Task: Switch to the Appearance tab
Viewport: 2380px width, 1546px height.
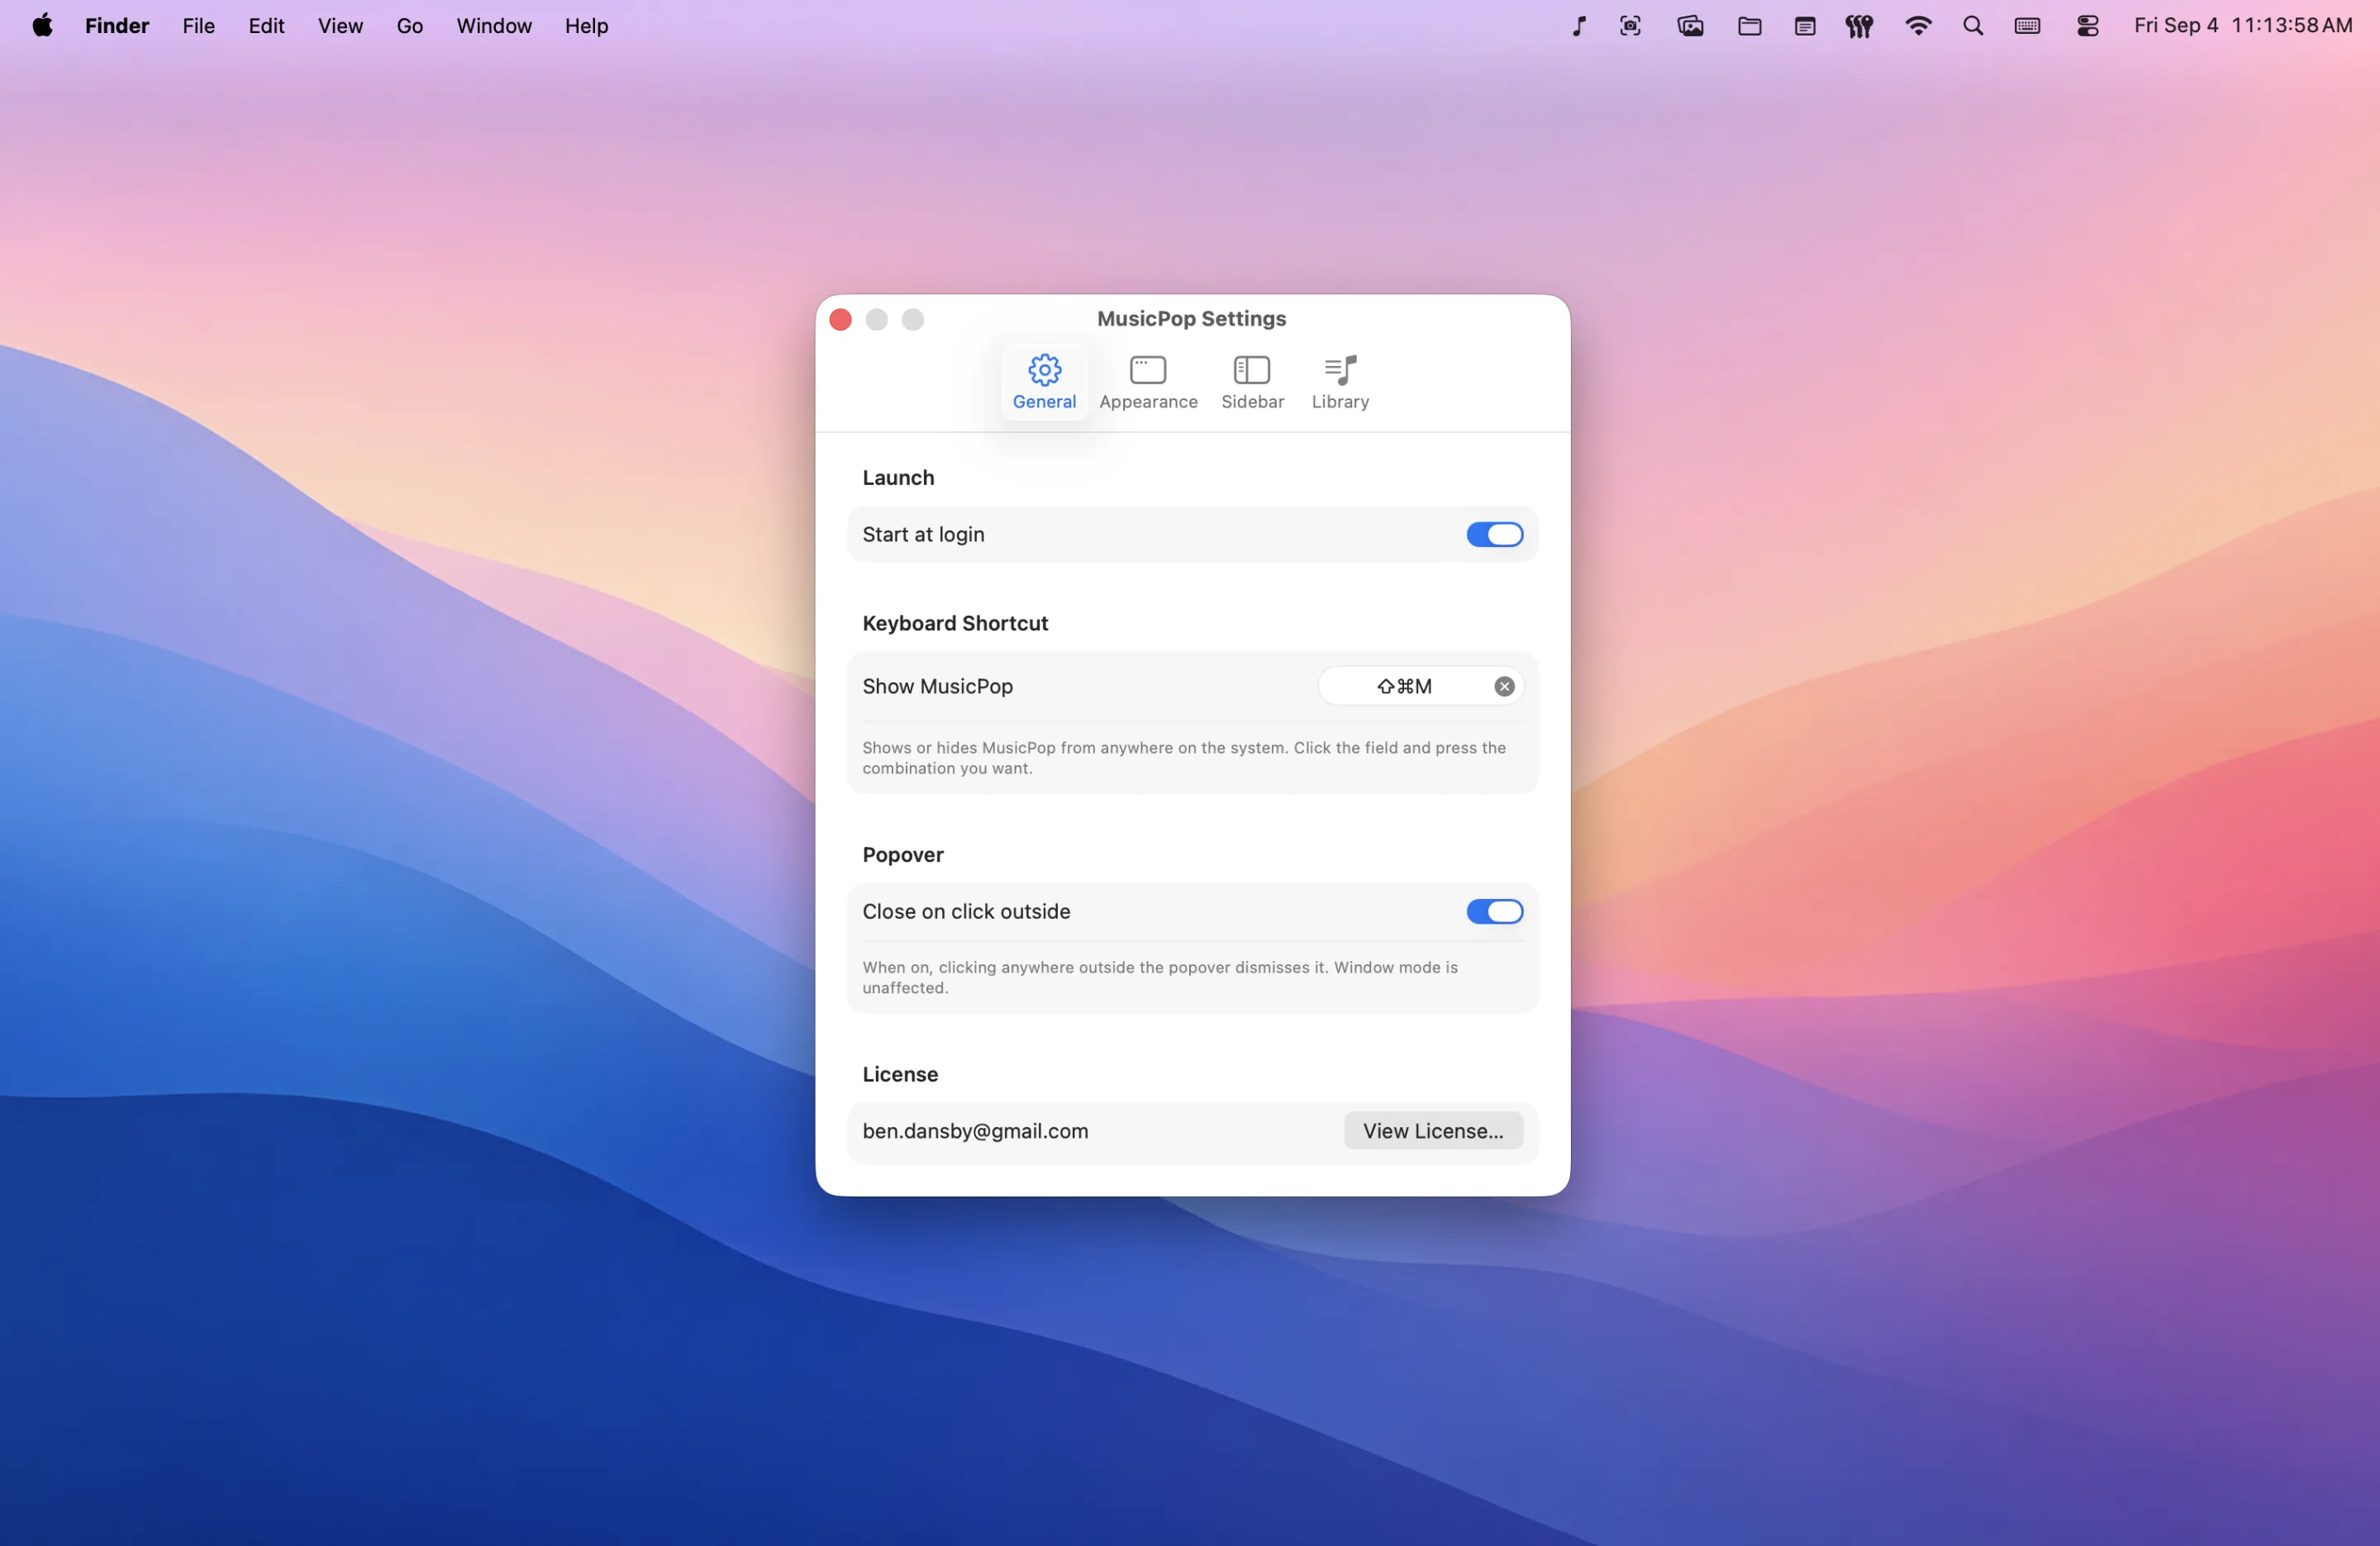Action: coord(1148,382)
